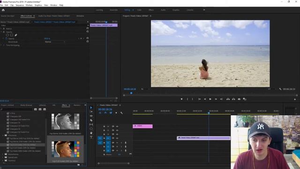Filter Accelerated Effects in Effects panel
Screen dimensions: 300x169
coord(36,109)
